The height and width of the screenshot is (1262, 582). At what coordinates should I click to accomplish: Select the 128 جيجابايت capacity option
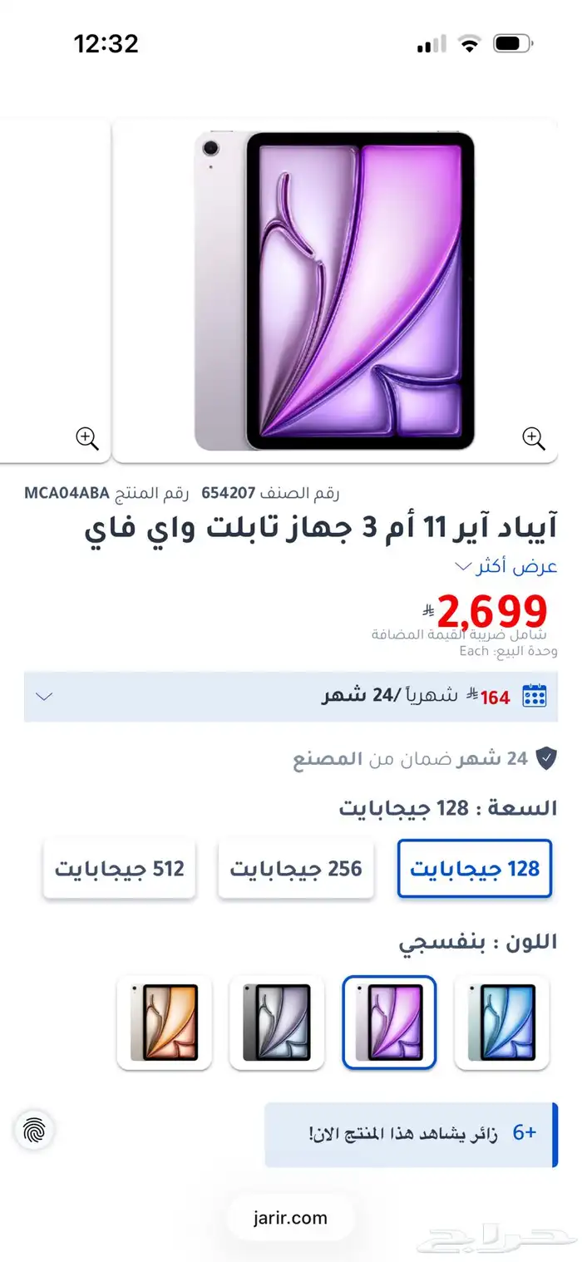(x=475, y=869)
